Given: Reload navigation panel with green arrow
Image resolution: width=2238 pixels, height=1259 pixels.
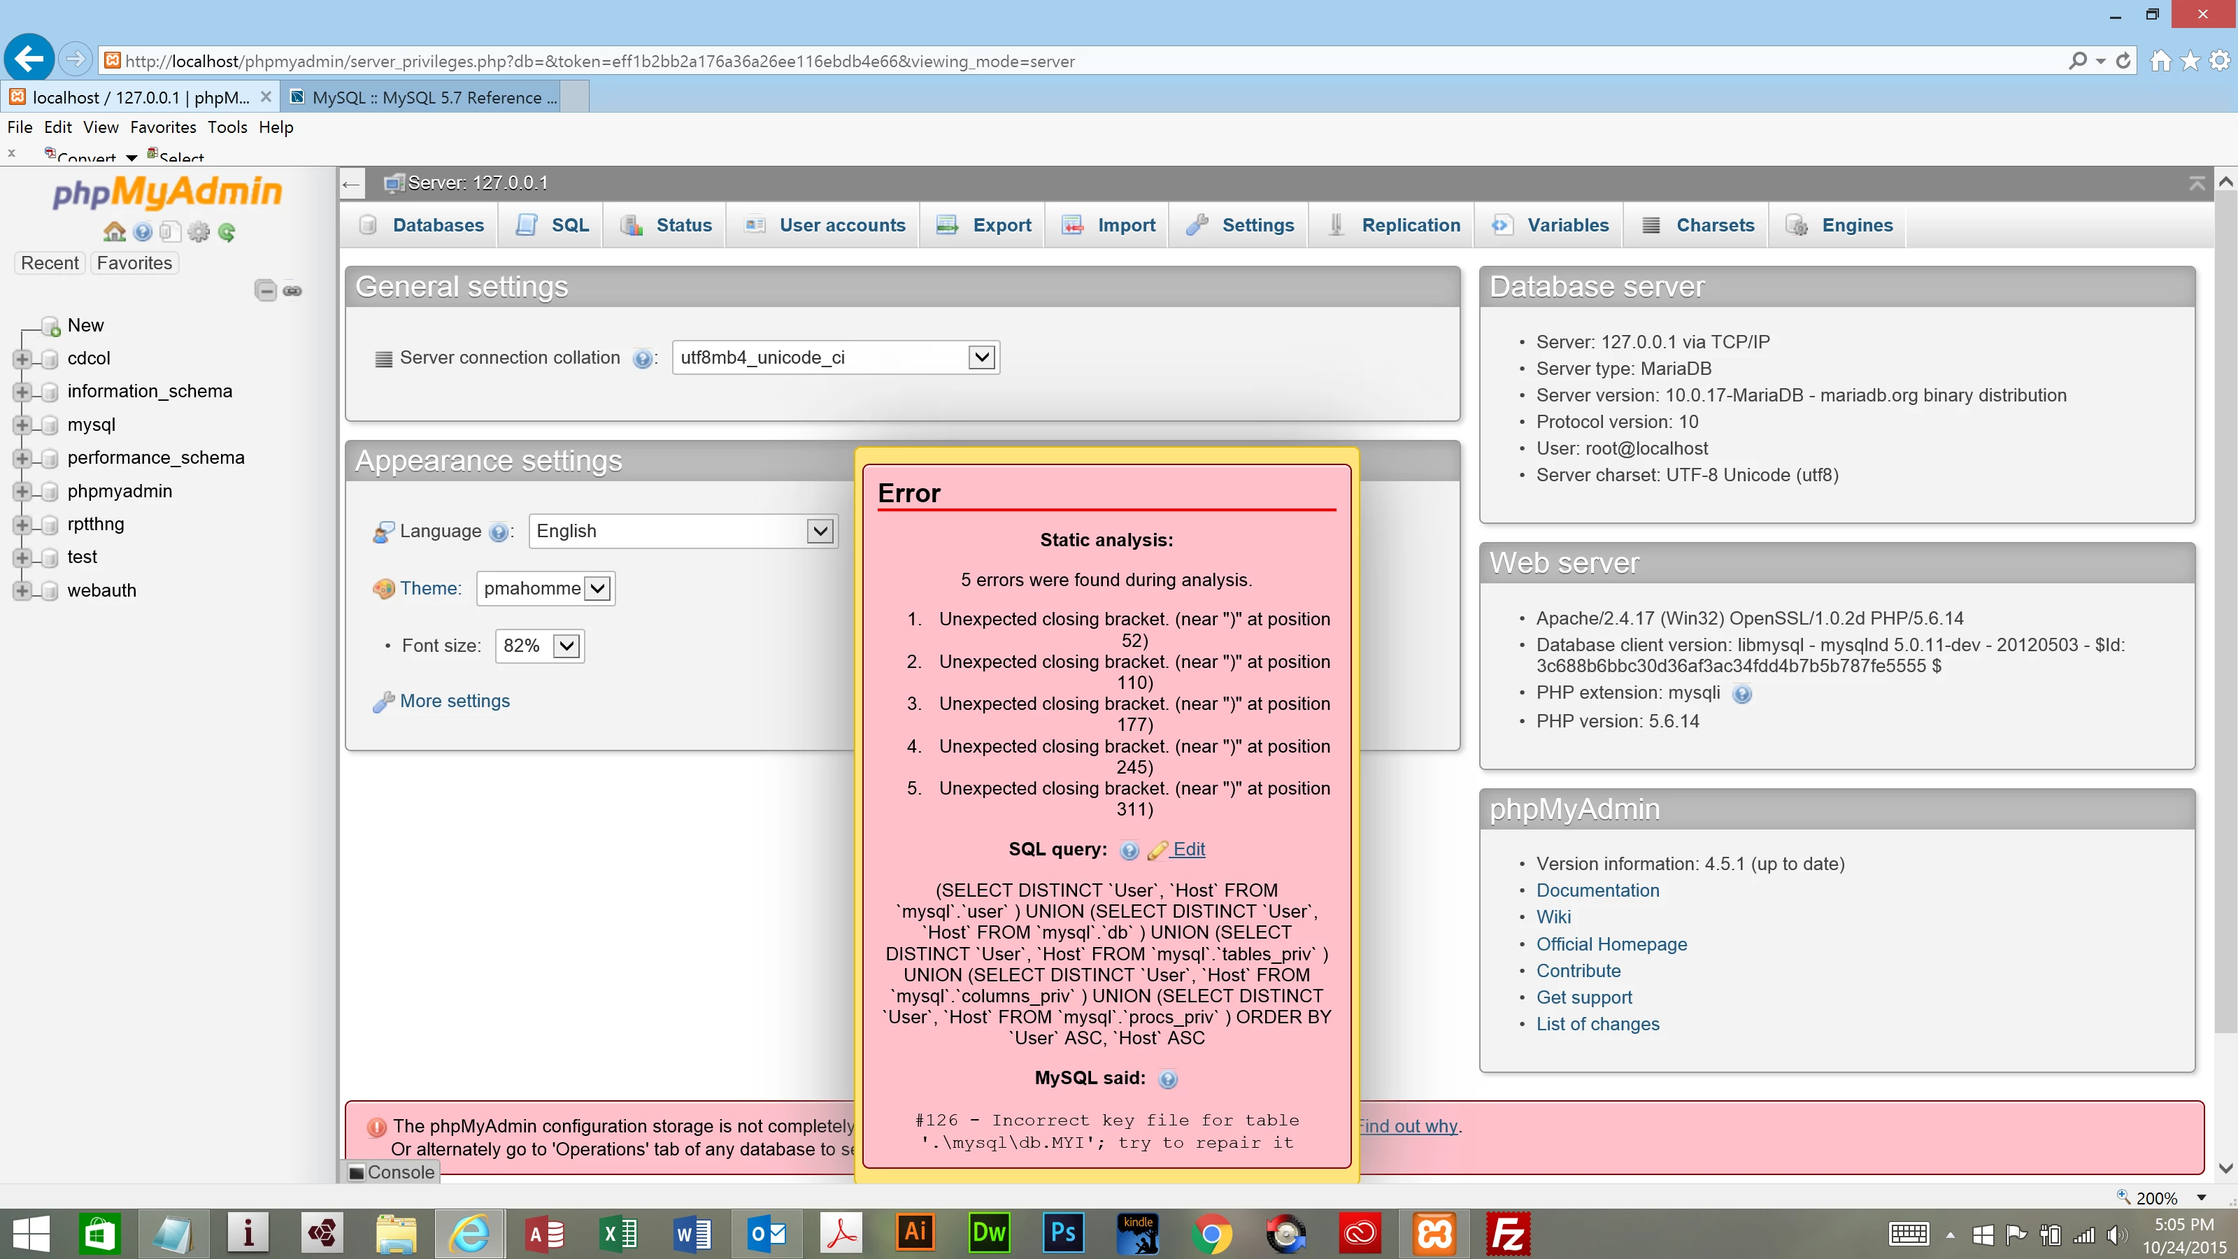Looking at the screenshot, I should [227, 232].
